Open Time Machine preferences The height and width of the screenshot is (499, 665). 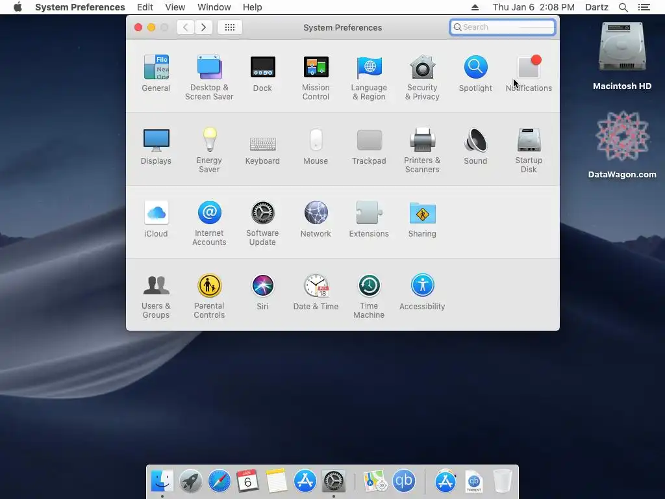(369, 296)
